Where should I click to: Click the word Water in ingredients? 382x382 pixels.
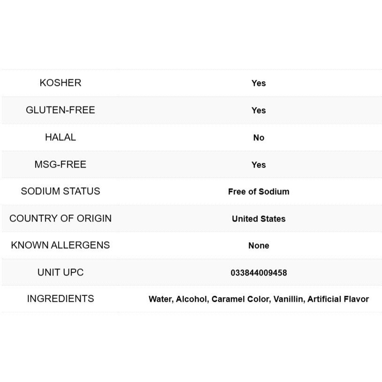[160, 299]
